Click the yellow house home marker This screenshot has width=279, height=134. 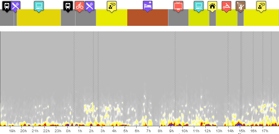click(212, 7)
